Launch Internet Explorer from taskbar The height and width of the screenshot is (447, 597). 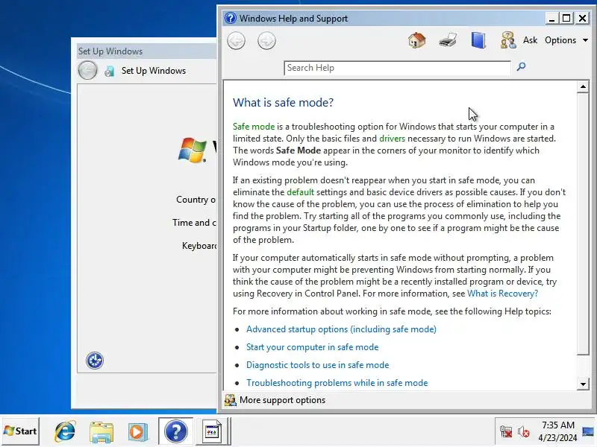65,431
